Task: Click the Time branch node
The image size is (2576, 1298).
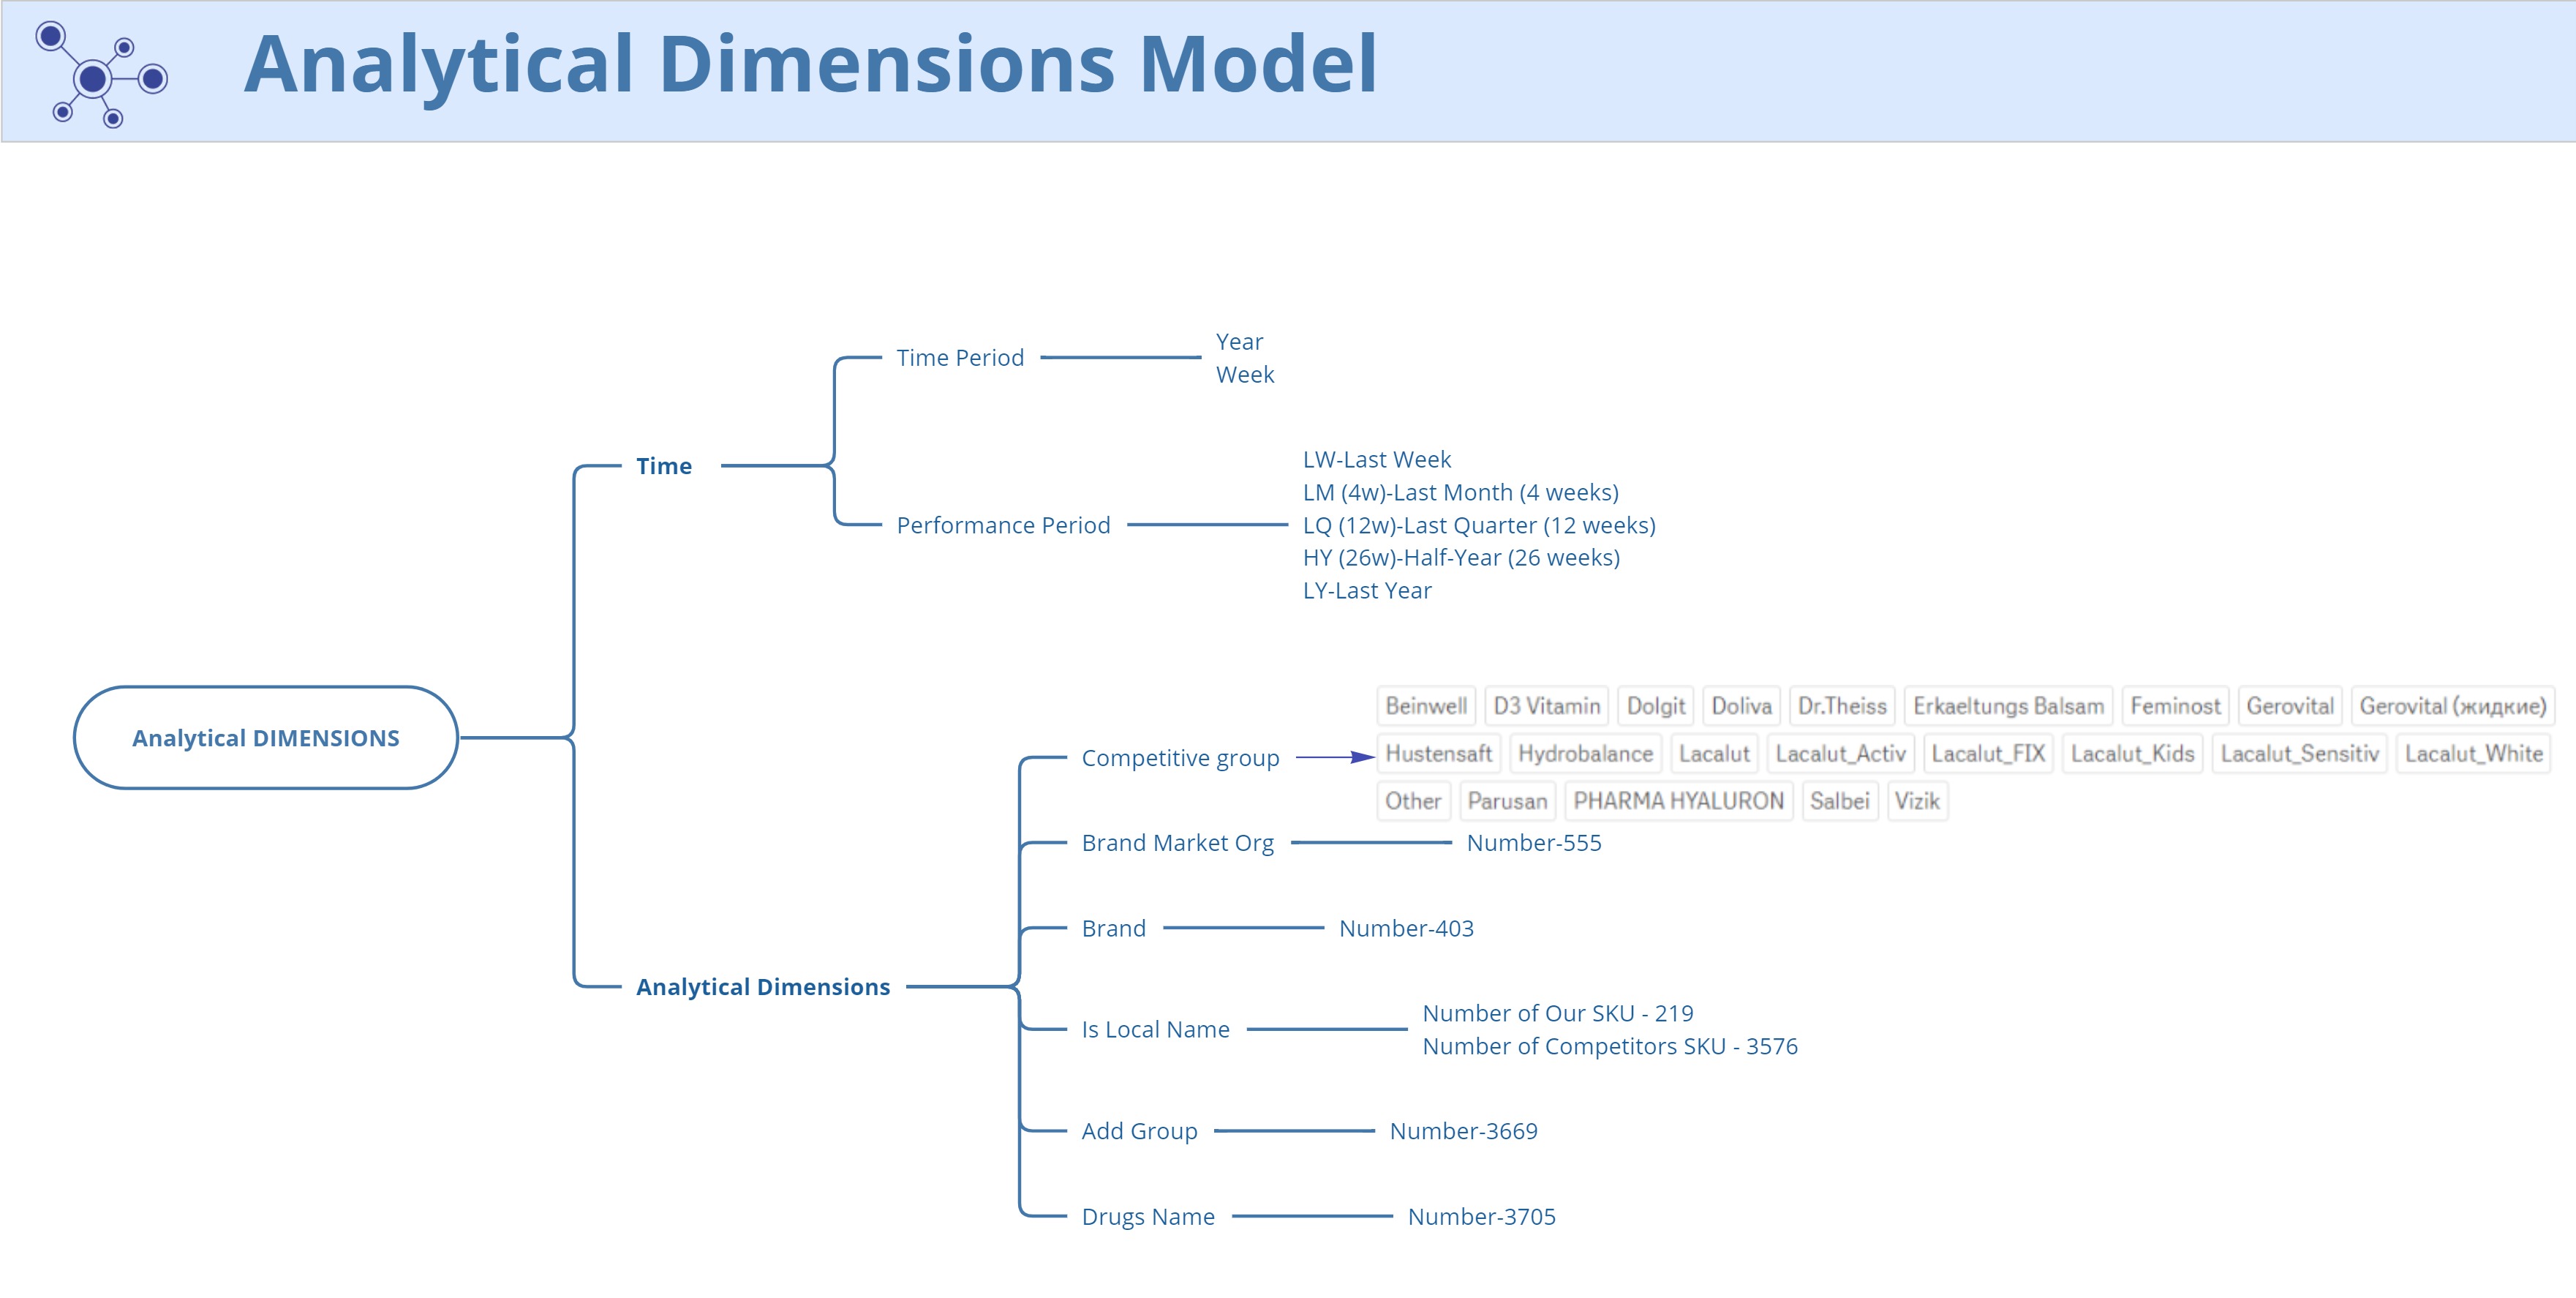Action: coord(664,466)
